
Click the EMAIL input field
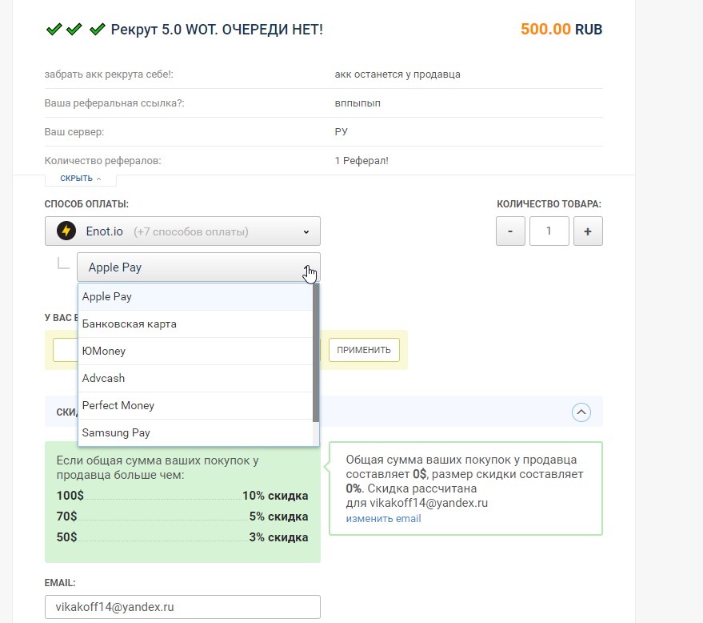point(182,607)
